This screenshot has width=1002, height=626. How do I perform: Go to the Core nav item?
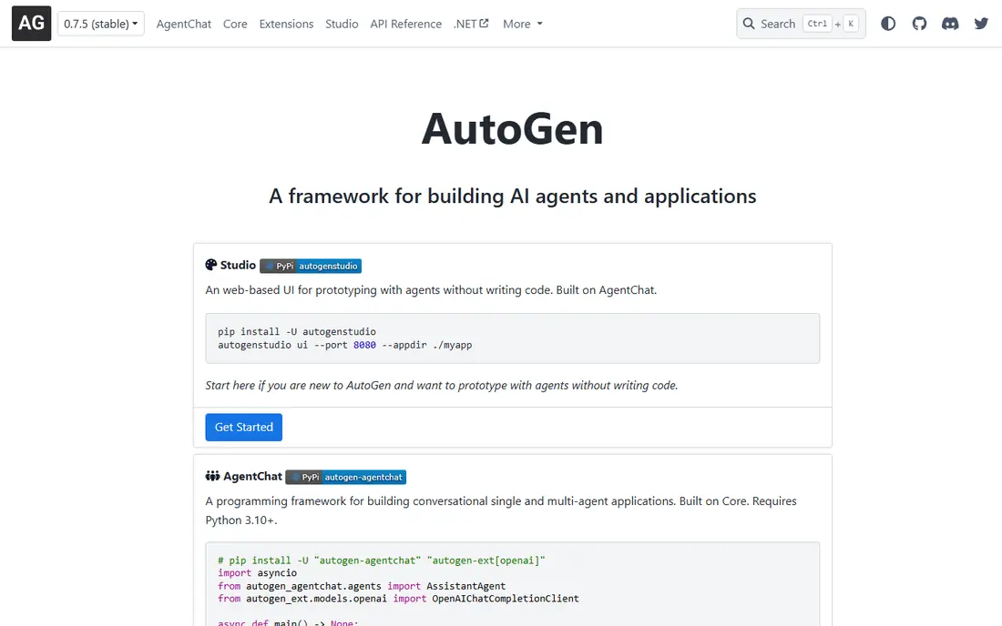(235, 24)
